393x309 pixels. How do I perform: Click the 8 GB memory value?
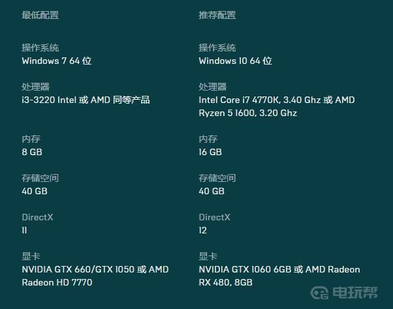(32, 152)
